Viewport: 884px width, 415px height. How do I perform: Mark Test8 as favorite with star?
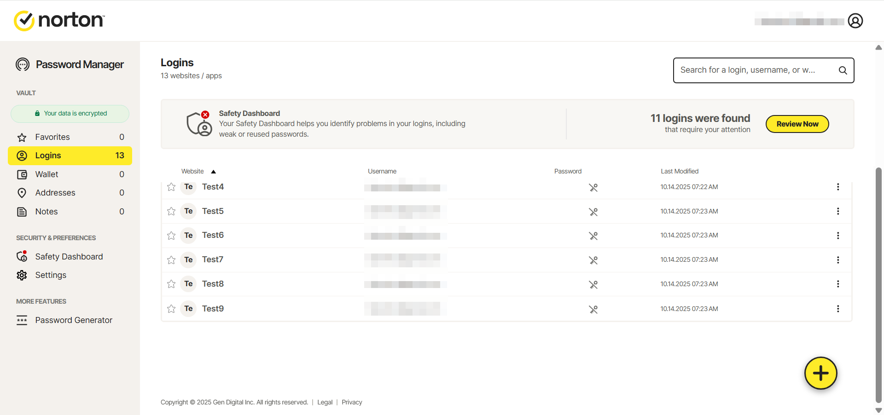click(x=171, y=284)
